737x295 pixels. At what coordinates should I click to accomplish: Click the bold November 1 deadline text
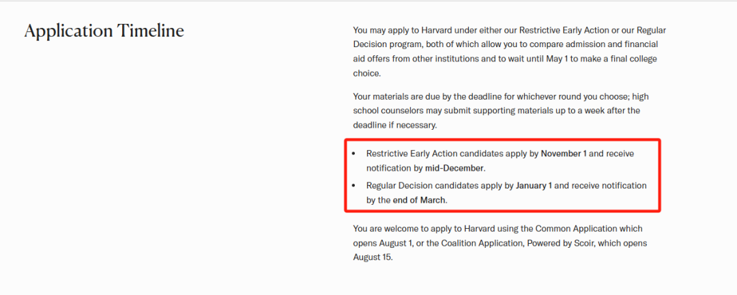[x=564, y=154]
